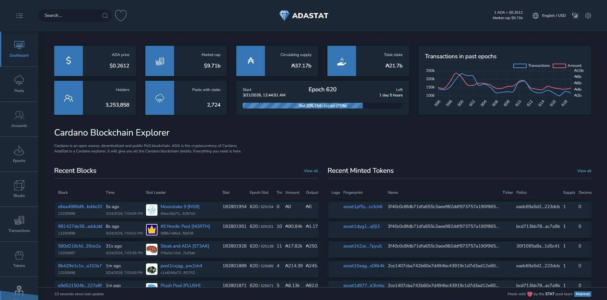Open pool1cxjqg...pw2sh4 pool link
607x300 pixels.
pyautogui.click(x=181, y=266)
